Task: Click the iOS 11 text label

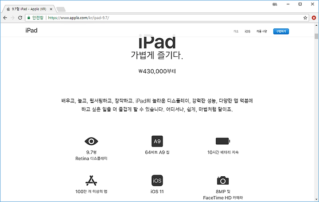Action: (157, 191)
